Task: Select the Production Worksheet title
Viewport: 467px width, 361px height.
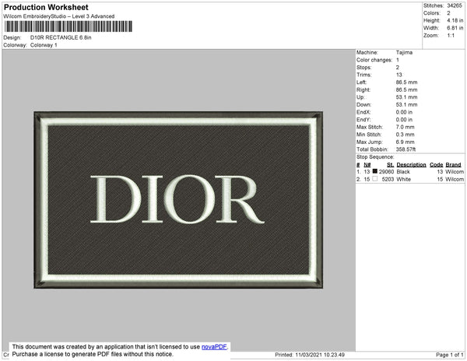Action: coord(46,8)
